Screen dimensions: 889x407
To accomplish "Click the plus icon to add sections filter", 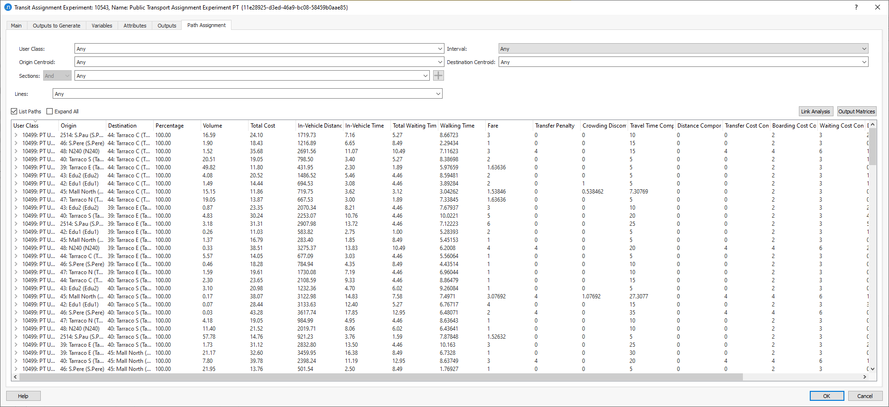I will (438, 75).
